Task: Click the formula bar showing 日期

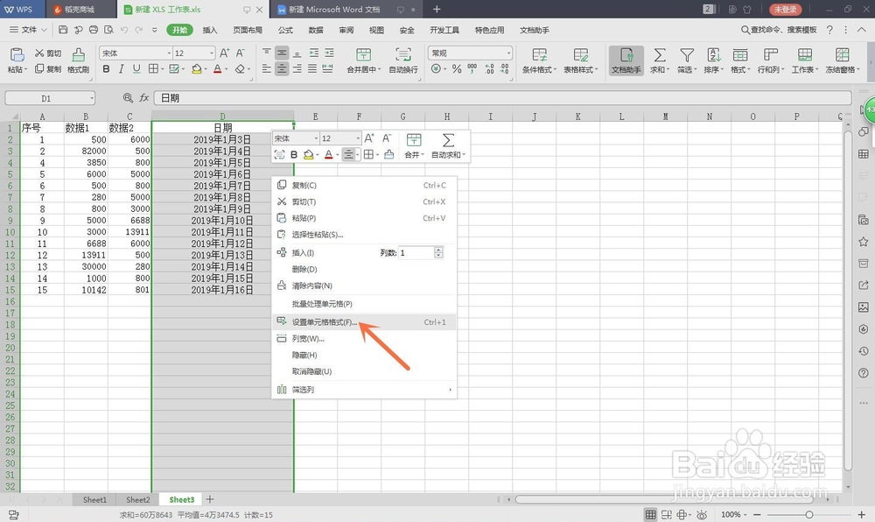Action: 502,98
